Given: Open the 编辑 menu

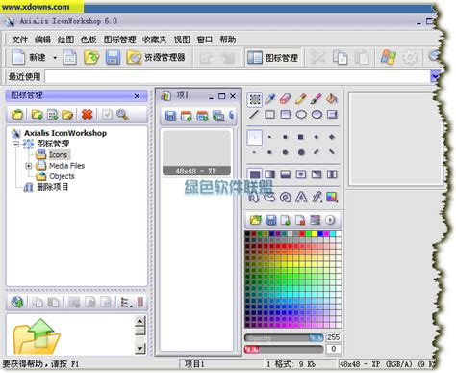Looking at the screenshot, I should coord(42,40).
